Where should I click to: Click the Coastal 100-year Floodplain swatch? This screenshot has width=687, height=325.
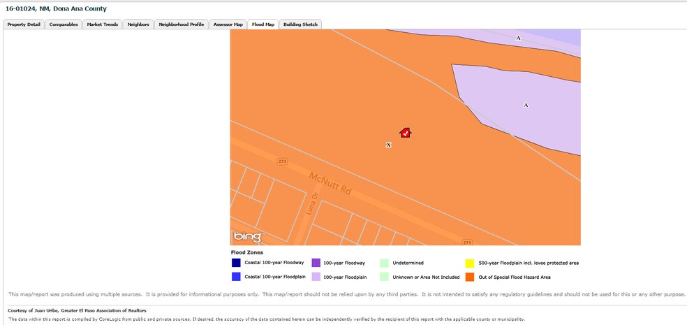pyautogui.click(x=236, y=277)
